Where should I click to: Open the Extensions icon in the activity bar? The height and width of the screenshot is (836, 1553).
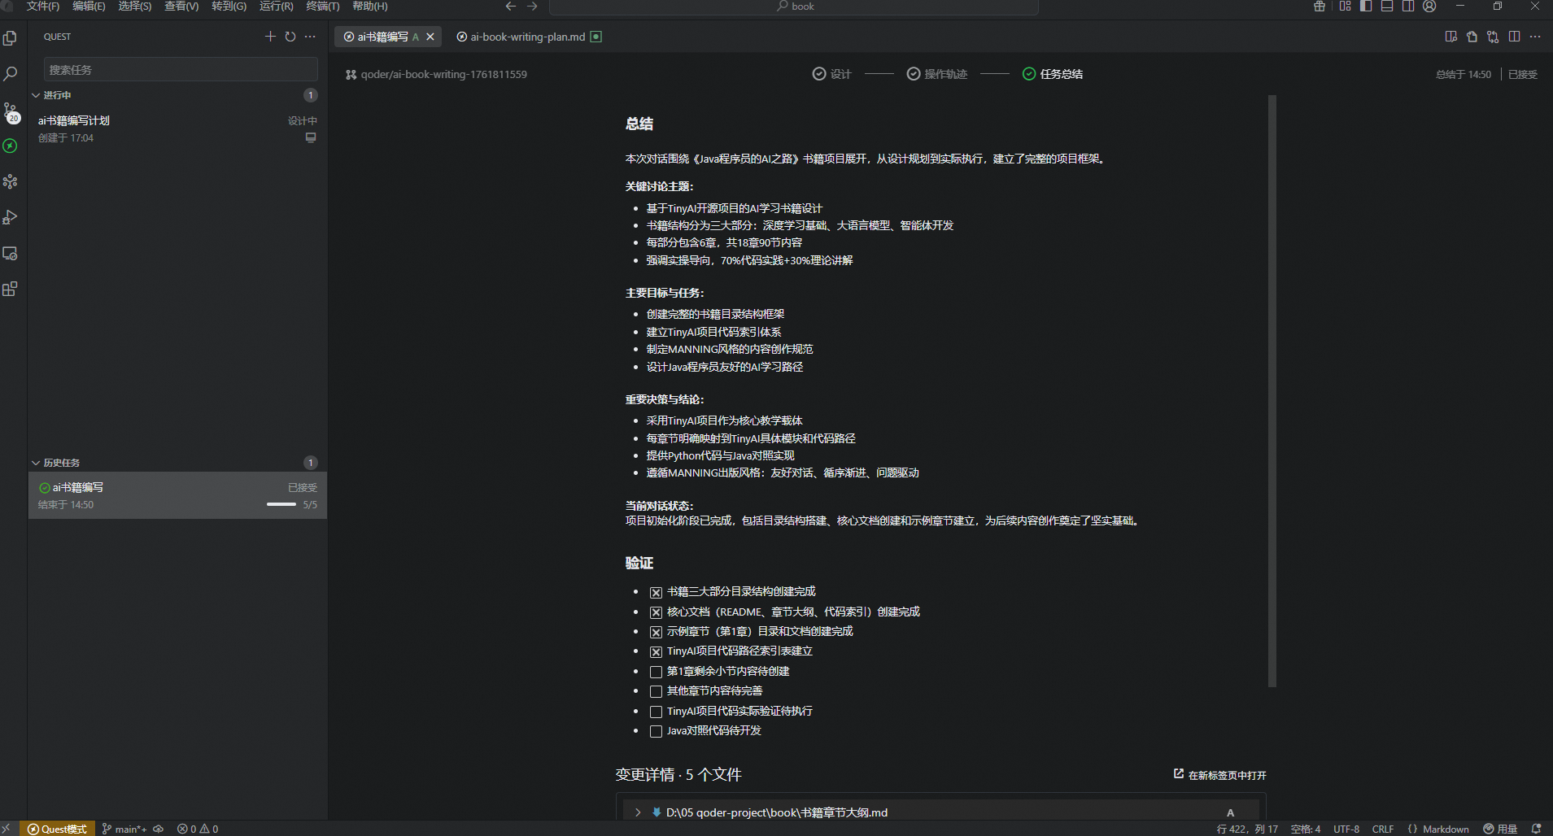[x=11, y=289]
